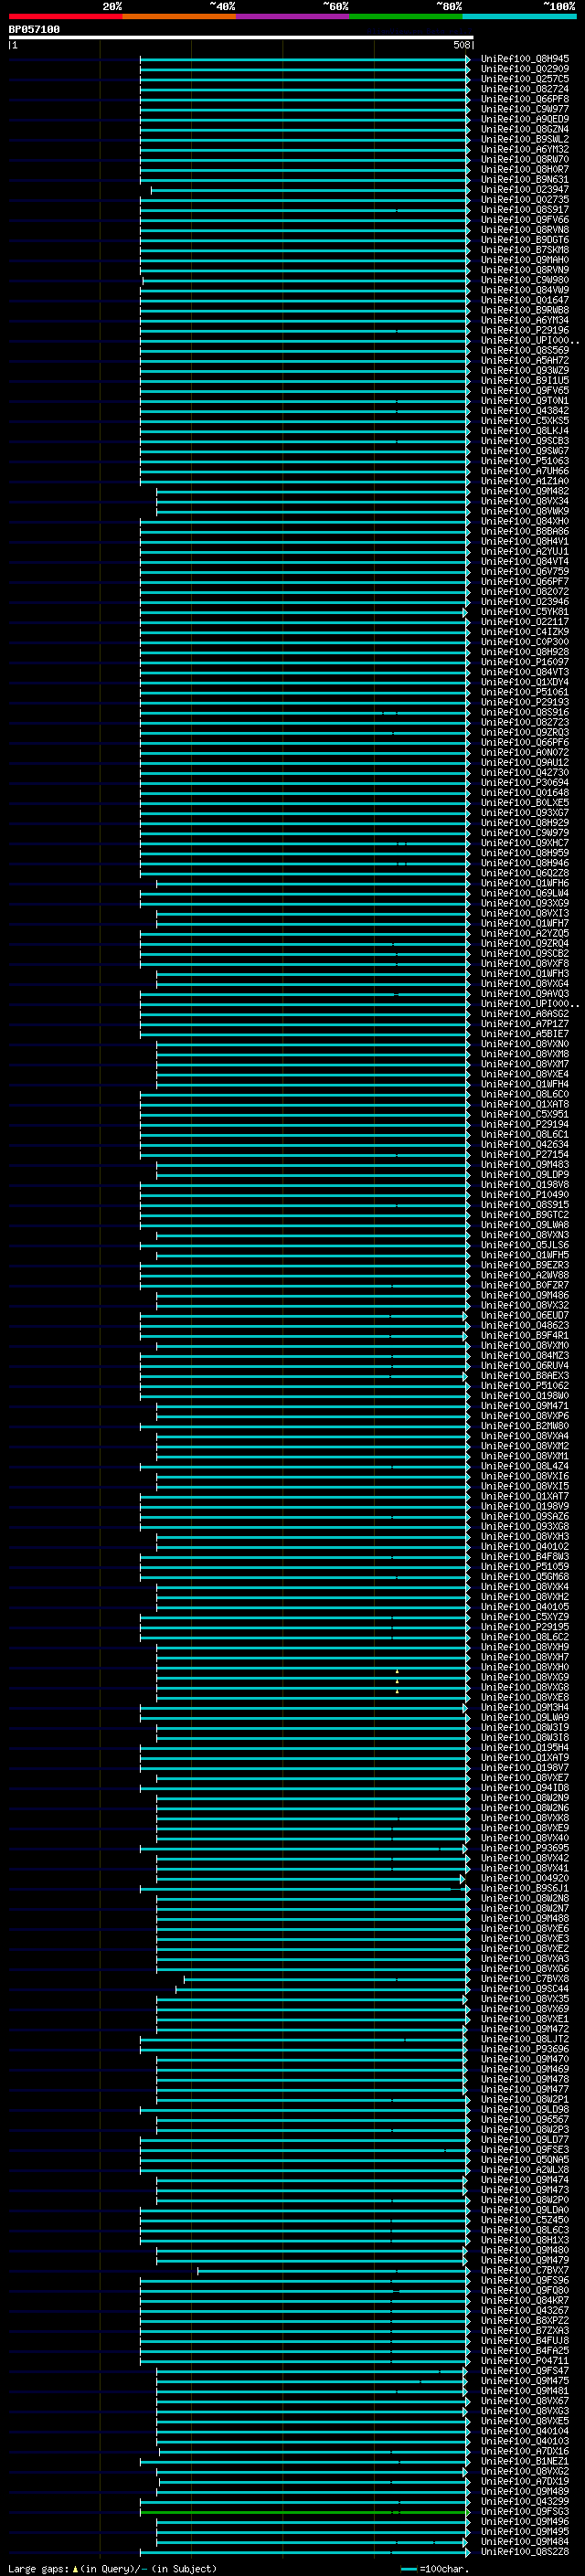Click the orange ~40% identity legend bar
The height and width of the screenshot is (2576, 585).
pyautogui.click(x=179, y=16)
